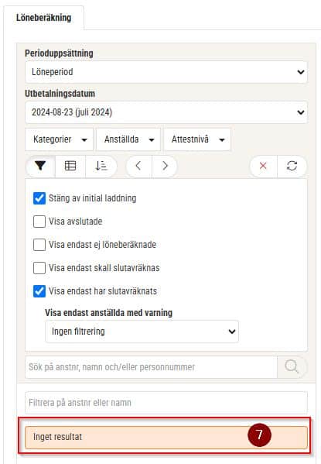Screen dimensions: 321x464
Task: Click the sort order icon
Action: tap(101, 166)
